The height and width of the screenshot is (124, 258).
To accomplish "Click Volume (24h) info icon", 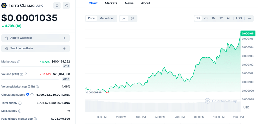I will tap(21, 74).
